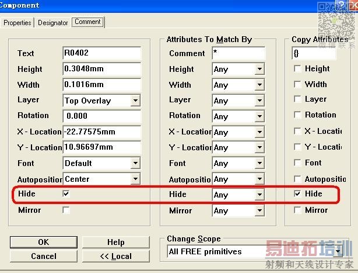Image resolution: width=358 pixels, height=273 pixels.
Task: Open the Help button
Action: point(116,242)
